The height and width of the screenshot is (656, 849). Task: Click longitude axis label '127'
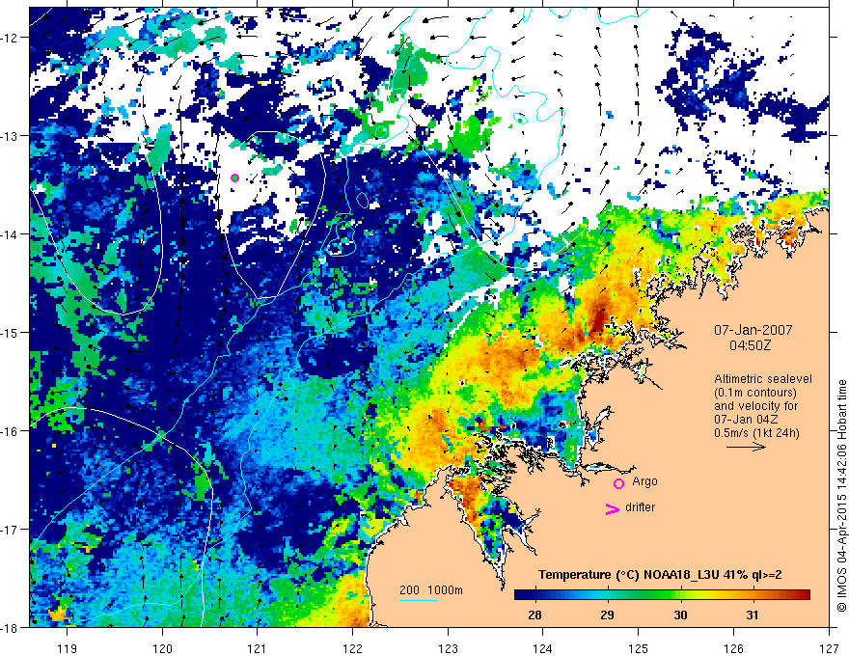point(829,648)
